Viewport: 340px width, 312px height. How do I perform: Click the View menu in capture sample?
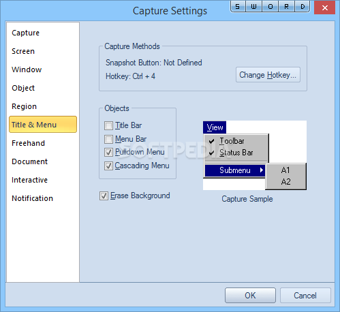[215, 127]
